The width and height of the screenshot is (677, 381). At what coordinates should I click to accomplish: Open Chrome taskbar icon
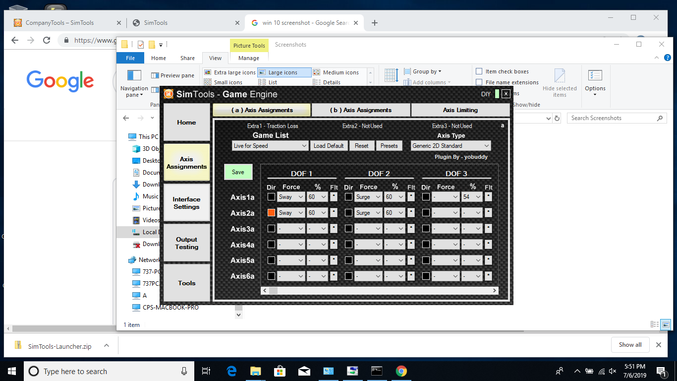tap(401, 371)
